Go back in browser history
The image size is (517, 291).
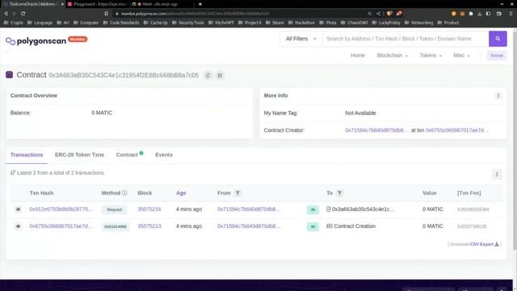(6, 14)
